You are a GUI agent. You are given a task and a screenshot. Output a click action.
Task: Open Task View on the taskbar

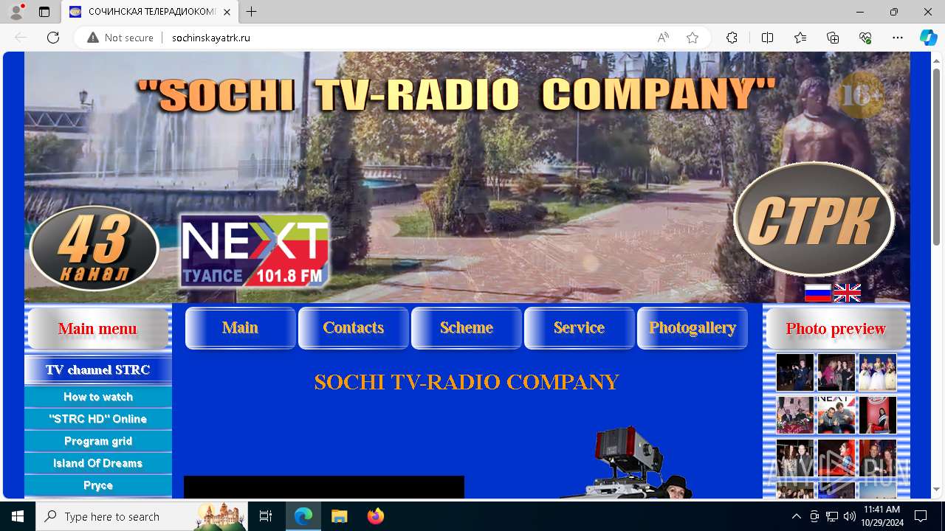coord(266,516)
